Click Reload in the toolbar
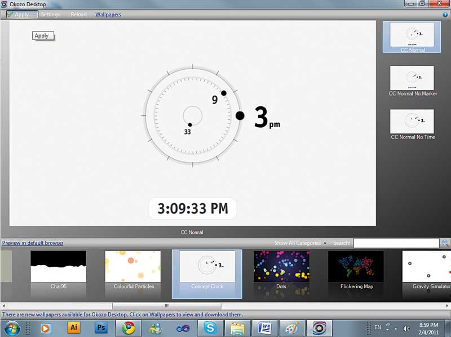Screen dimensions: 451x337 point(78,15)
